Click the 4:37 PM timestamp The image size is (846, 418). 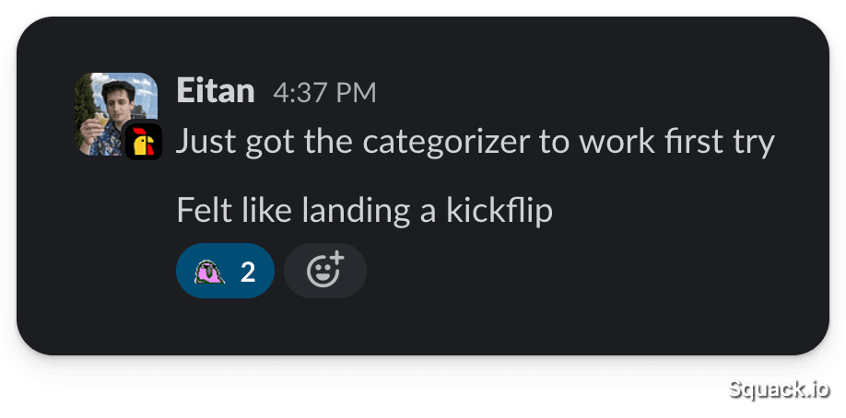324,92
